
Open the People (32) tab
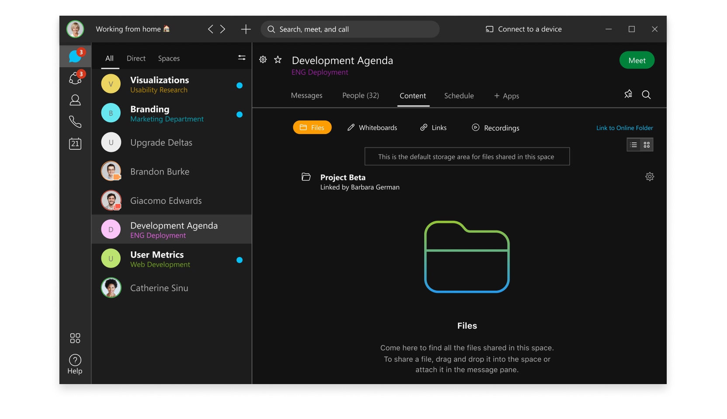pos(360,96)
